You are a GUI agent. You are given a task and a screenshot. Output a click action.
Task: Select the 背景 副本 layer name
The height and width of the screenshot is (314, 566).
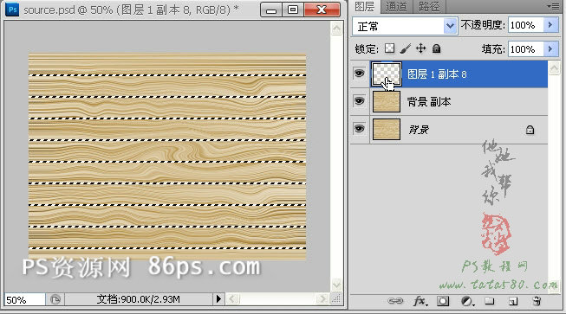tap(429, 102)
